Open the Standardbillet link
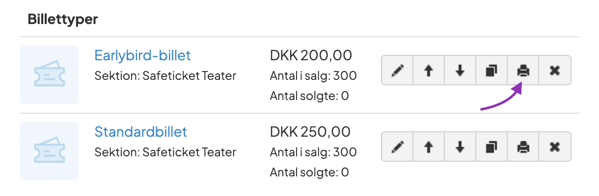Image resolution: width=599 pixels, height=196 pixels. click(140, 132)
